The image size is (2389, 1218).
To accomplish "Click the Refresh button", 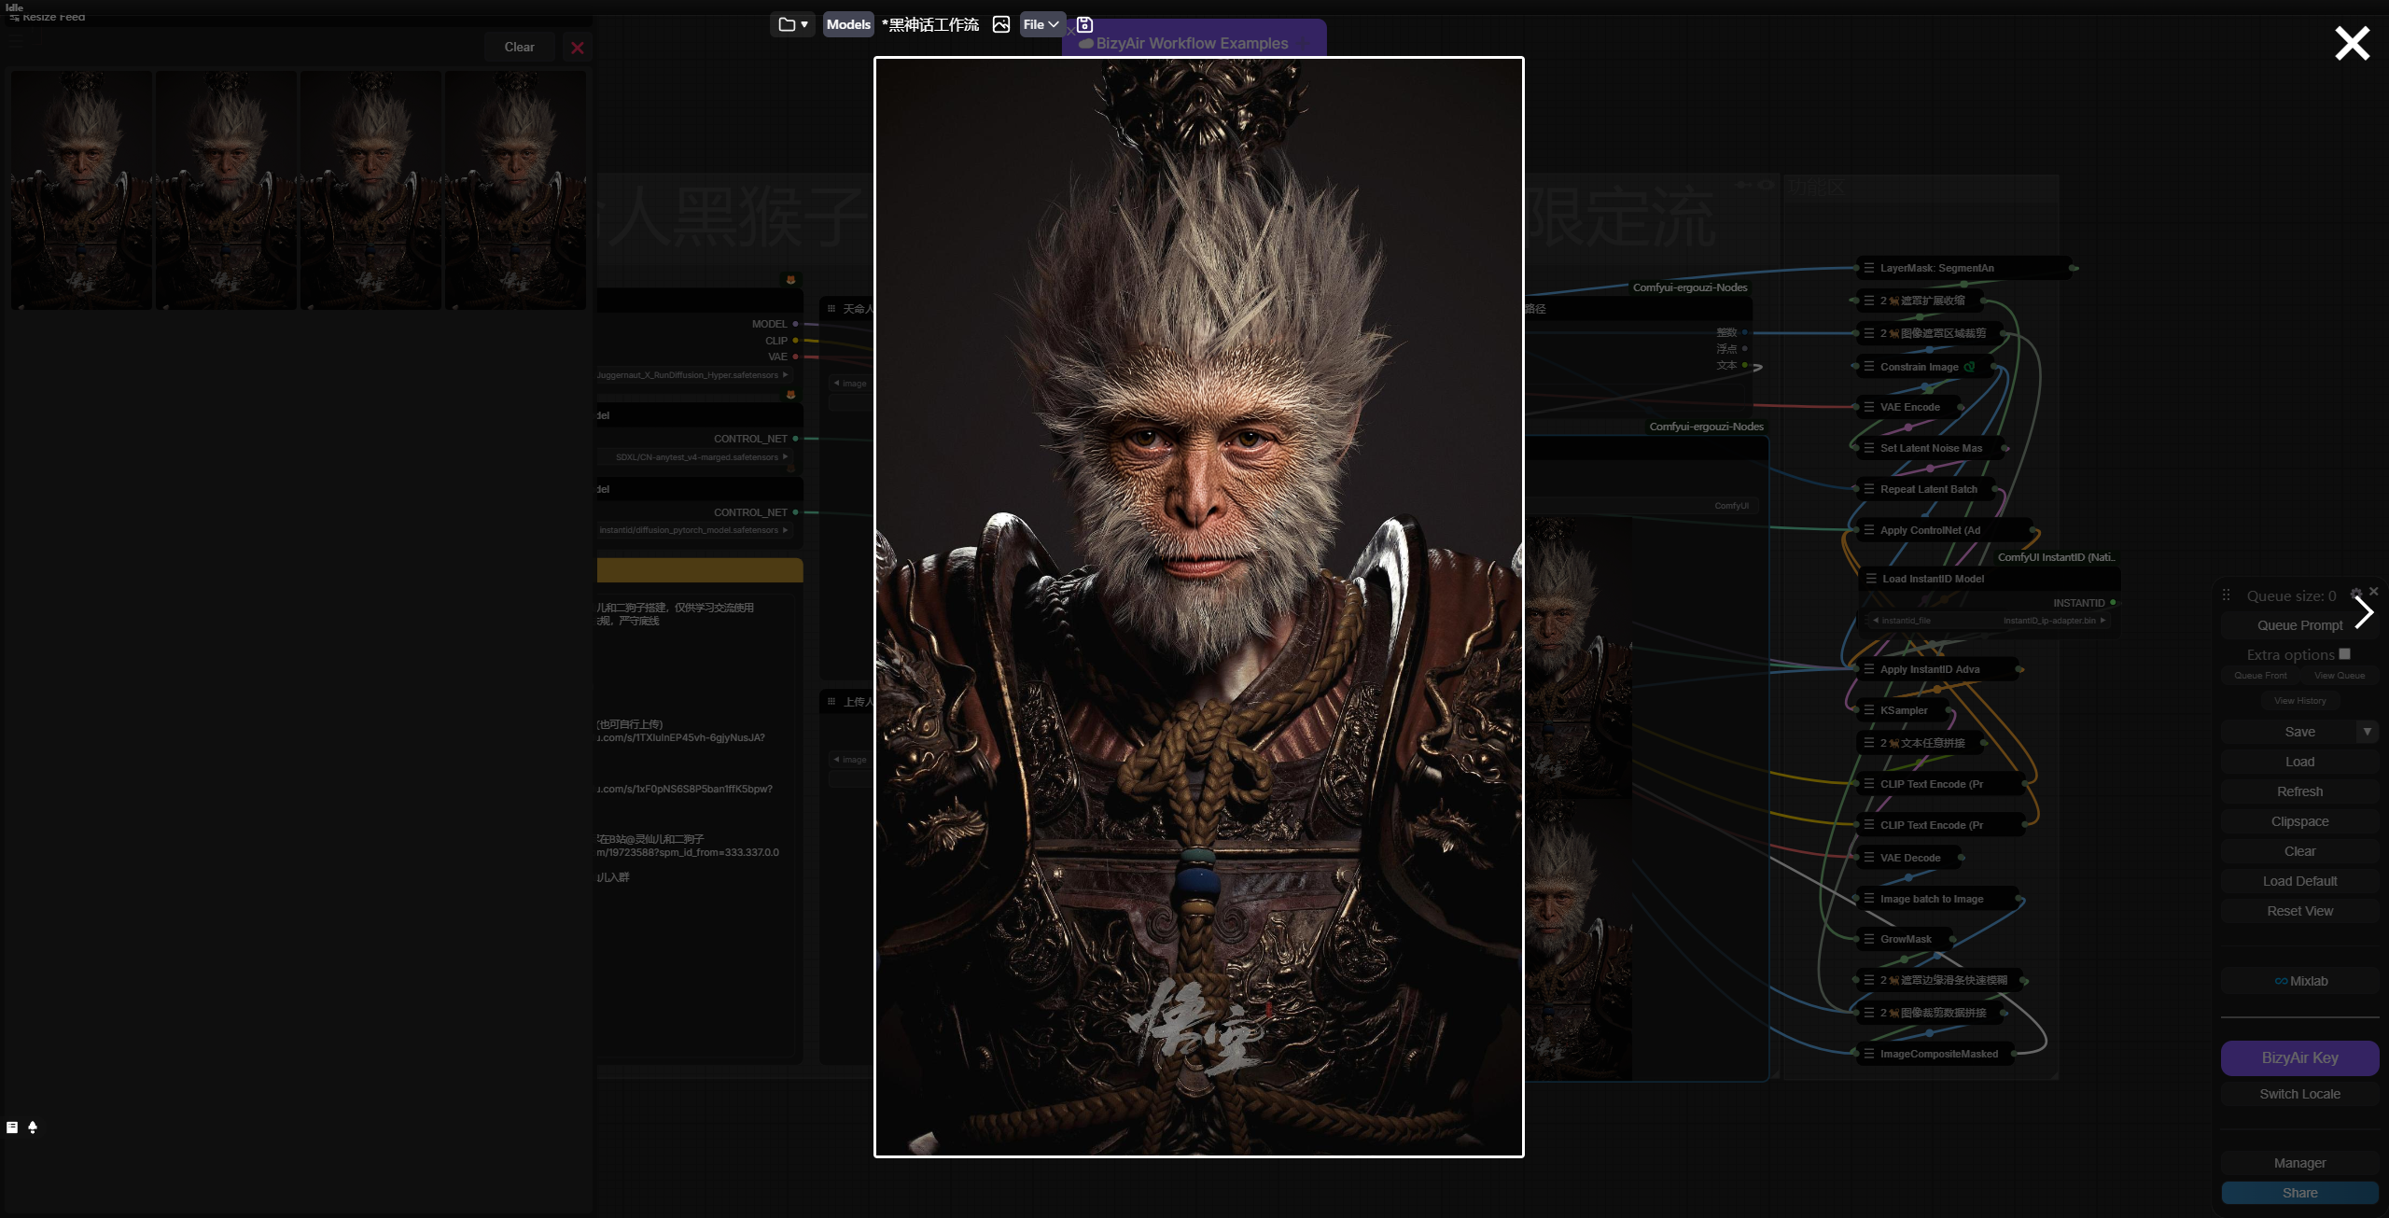I will [2299, 791].
